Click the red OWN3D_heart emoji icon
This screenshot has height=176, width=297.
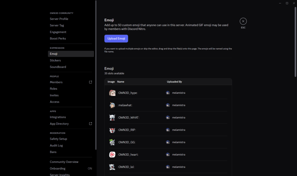click(x=112, y=155)
